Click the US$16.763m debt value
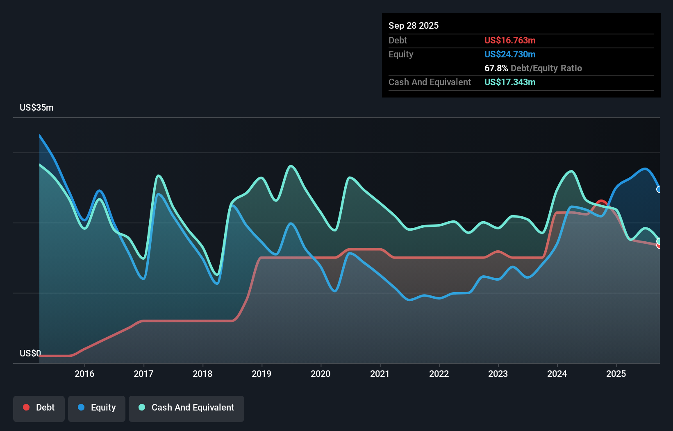 pos(510,40)
